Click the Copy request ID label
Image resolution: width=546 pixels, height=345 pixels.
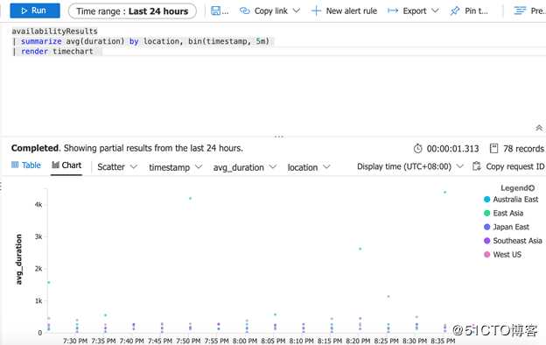515,166
